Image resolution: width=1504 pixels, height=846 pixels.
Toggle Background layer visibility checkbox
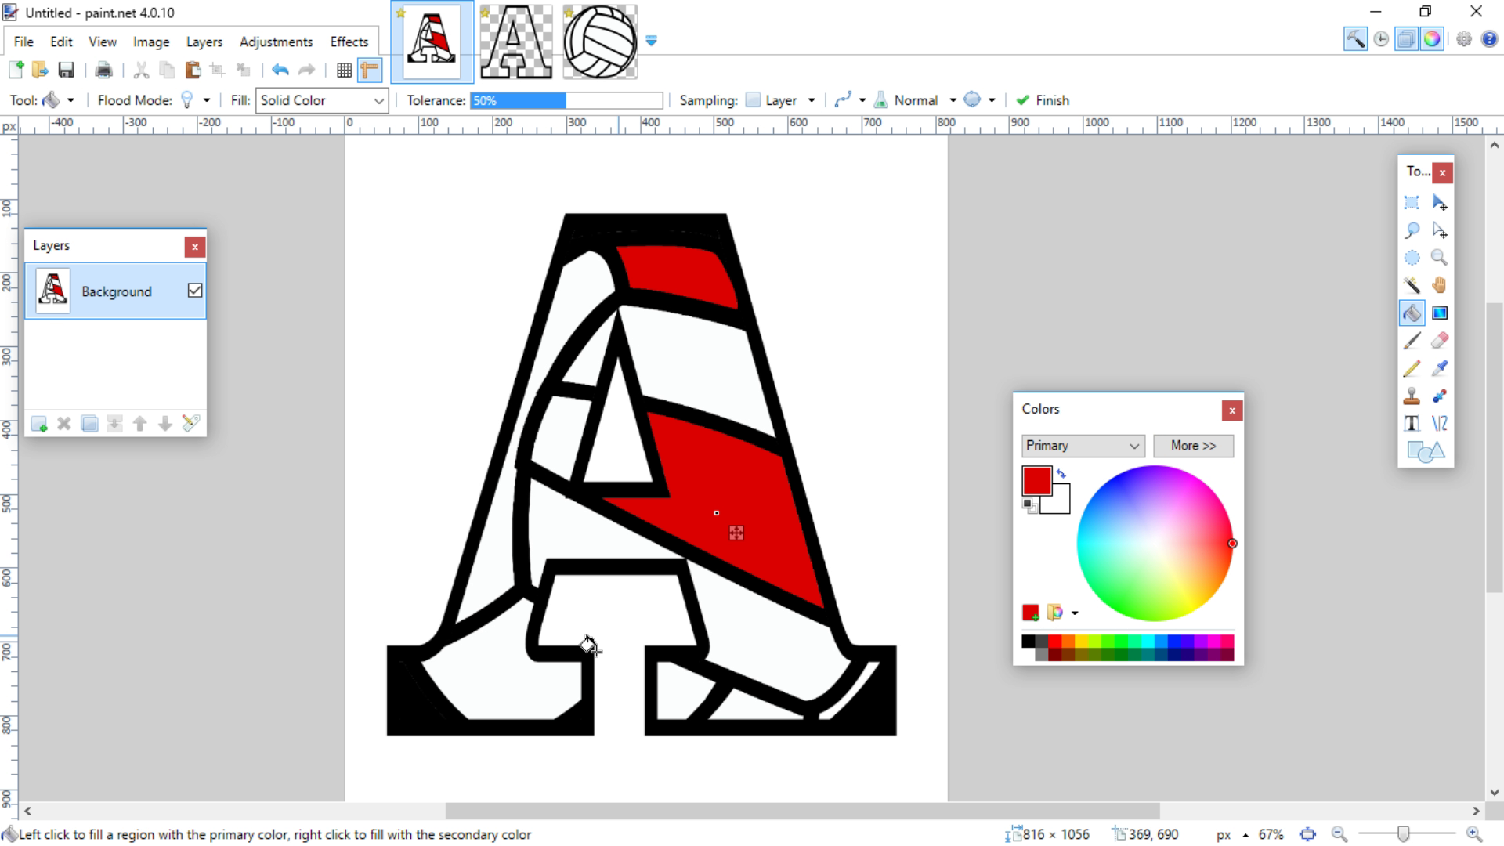[195, 291]
